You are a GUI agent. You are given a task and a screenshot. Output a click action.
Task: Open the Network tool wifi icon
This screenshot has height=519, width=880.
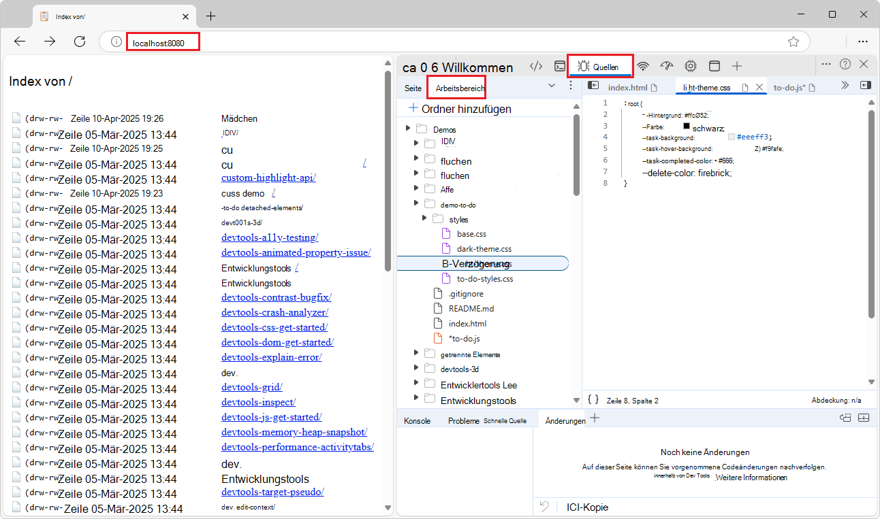click(643, 66)
